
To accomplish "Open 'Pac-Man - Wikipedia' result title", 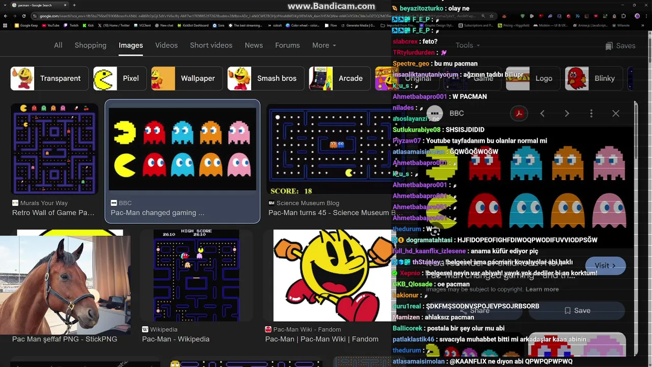I will coord(176,339).
